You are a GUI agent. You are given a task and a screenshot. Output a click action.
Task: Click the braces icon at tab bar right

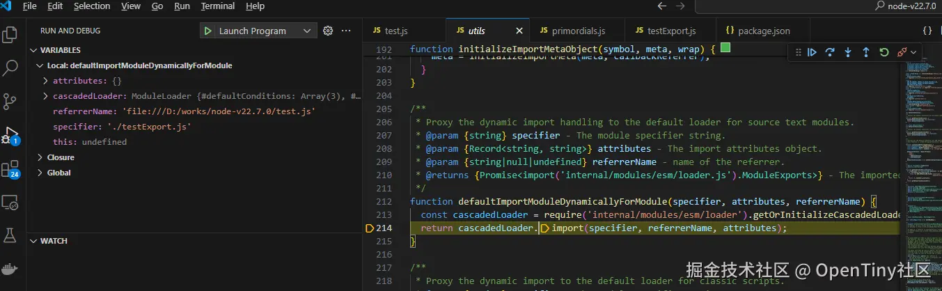point(927,31)
